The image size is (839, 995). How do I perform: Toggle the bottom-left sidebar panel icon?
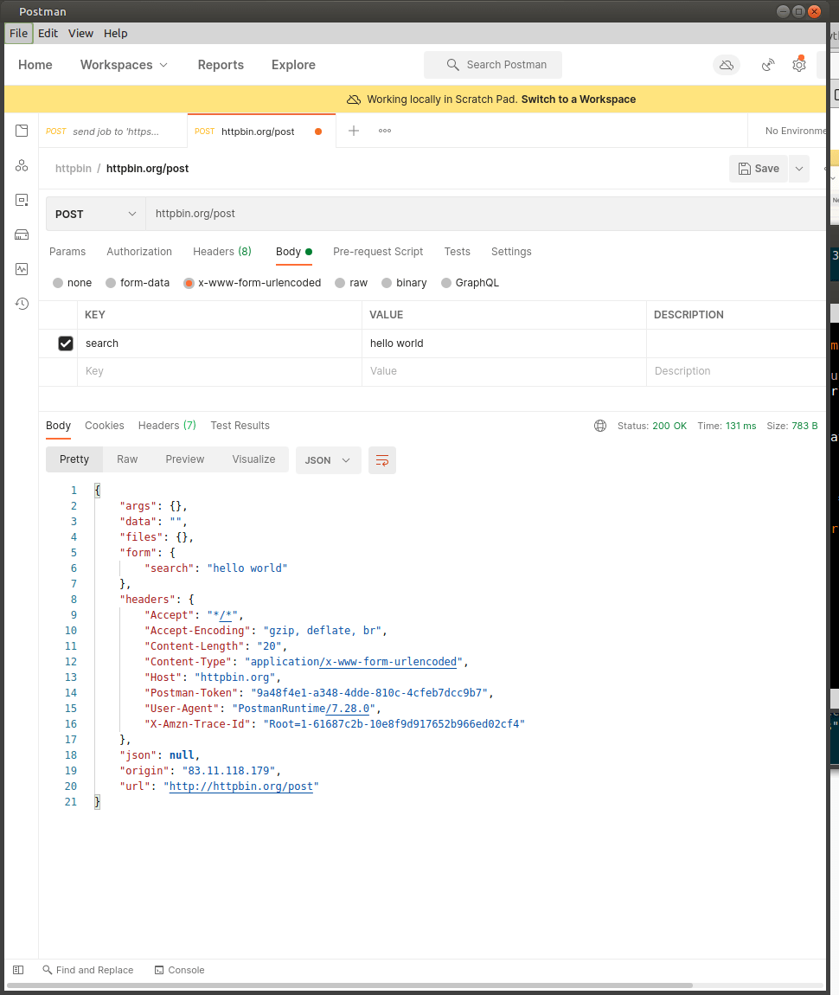tap(18, 970)
